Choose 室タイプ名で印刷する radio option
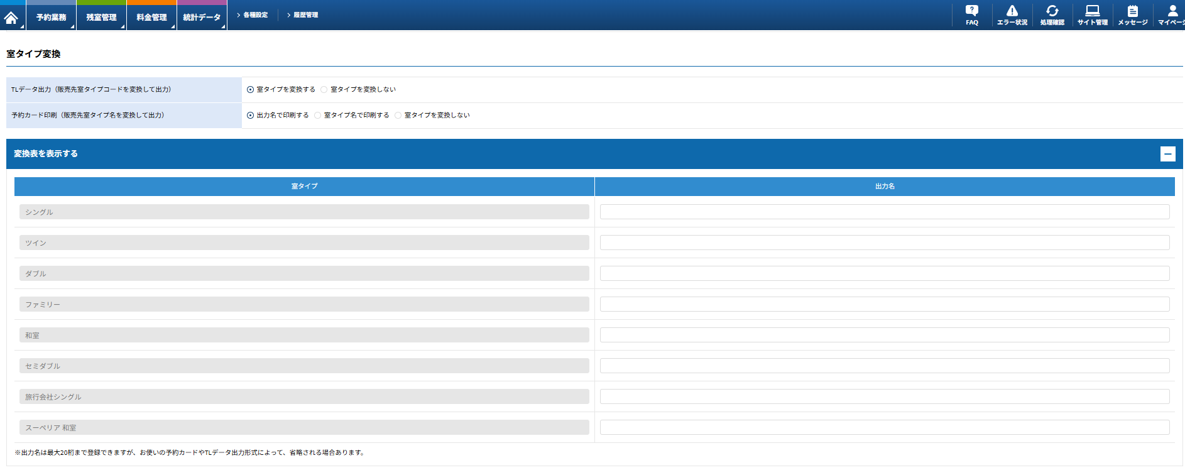 pyautogui.click(x=318, y=116)
